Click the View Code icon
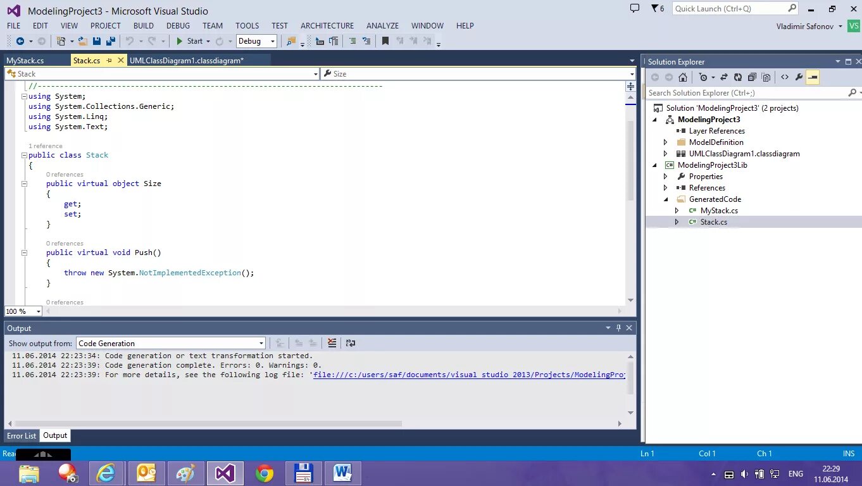Screen dimensions: 862x486 pos(785,77)
